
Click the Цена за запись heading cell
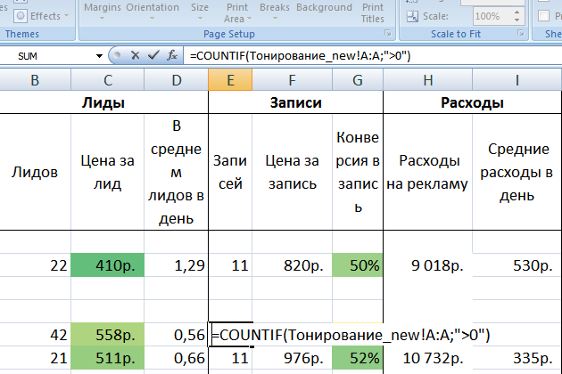tap(292, 172)
